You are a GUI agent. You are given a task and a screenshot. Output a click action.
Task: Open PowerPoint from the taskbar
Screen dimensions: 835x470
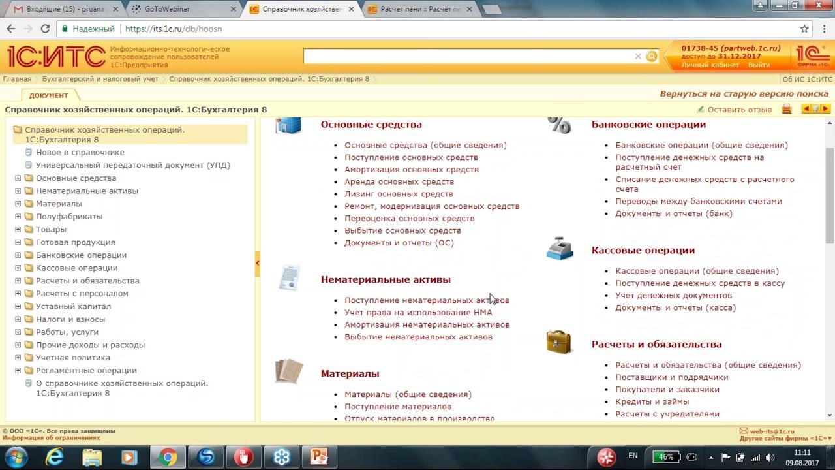[x=318, y=457]
